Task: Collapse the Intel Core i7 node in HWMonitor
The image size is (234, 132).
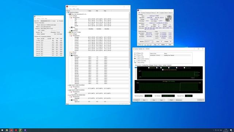Action: pos(68,32)
